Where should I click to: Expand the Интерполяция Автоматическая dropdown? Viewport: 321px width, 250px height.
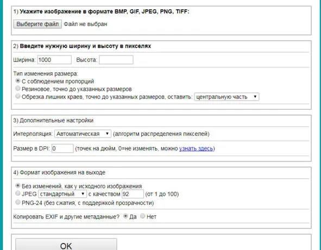pyautogui.click(x=83, y=134)
